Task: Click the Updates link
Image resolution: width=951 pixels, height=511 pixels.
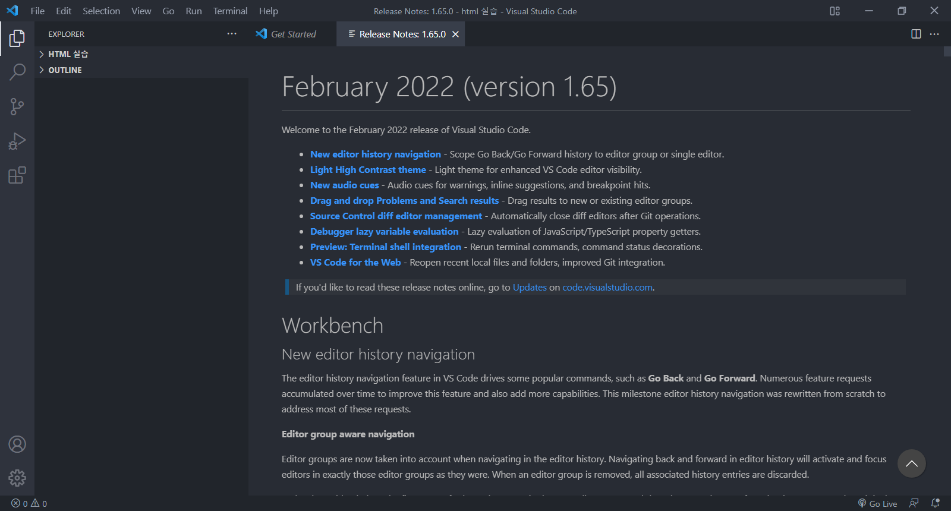Action: (x=530, y=287)
